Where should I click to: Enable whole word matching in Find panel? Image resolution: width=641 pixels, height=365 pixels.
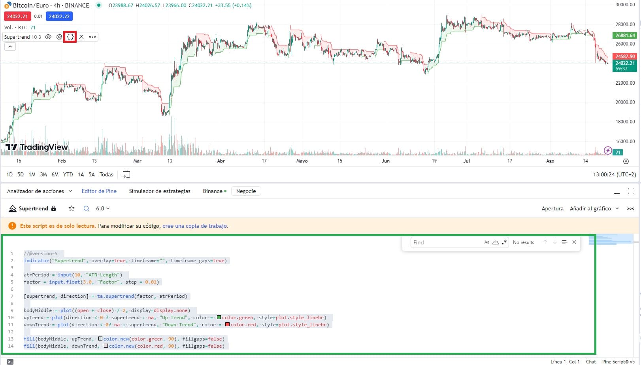(x=495, y=242)
